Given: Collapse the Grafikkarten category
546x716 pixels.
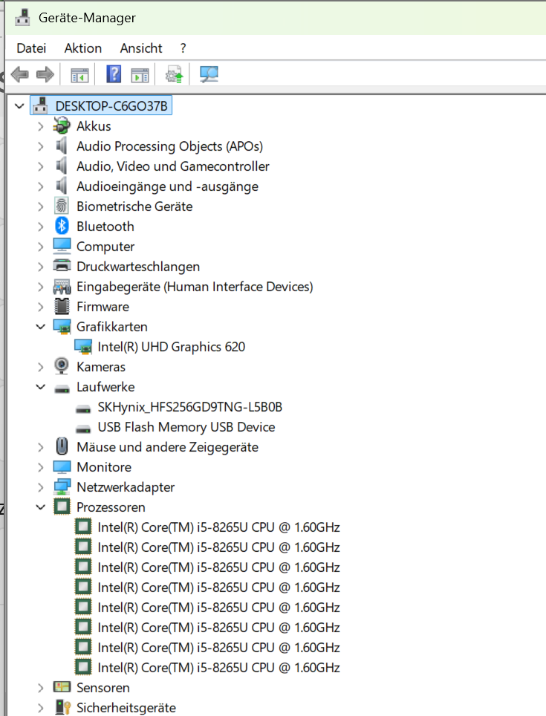Looking at the screenshot, I should pyautogui.click(x=41, y=327).
